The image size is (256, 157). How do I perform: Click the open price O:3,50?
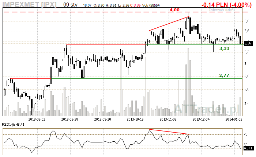click(x=99, y=5)
